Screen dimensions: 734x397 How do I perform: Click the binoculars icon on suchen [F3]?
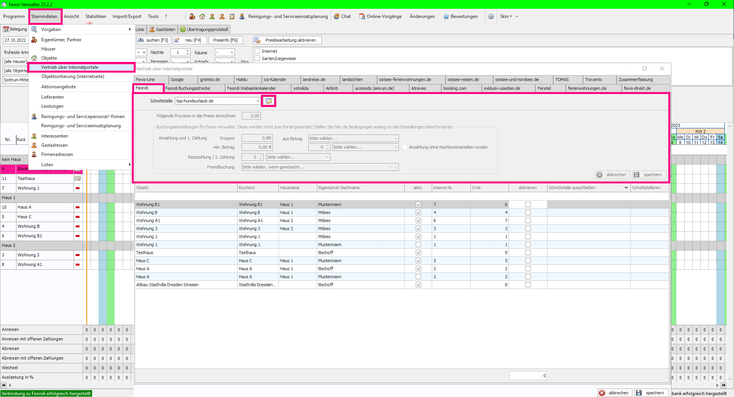point(141,40)
